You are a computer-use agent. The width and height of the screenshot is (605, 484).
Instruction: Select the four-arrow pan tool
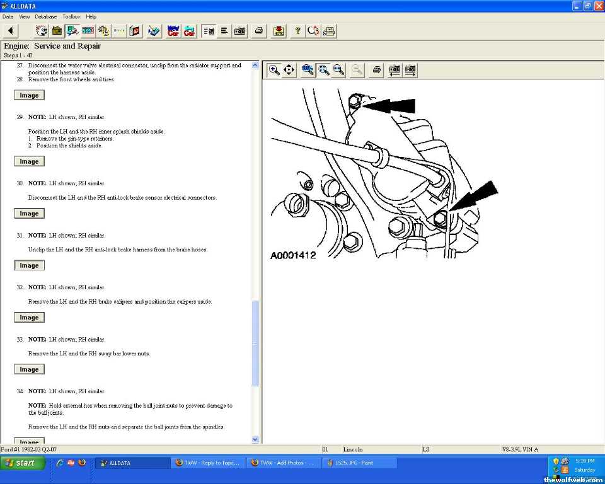[x=289, y=70]
